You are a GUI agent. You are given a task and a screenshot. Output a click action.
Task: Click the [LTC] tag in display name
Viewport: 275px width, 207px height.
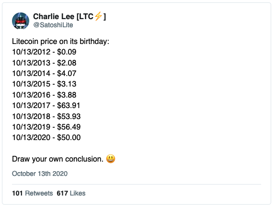click(91, 17)
